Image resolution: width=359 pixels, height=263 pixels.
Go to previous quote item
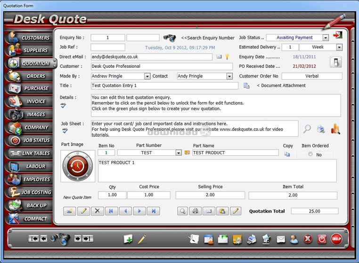pos(125,211)
